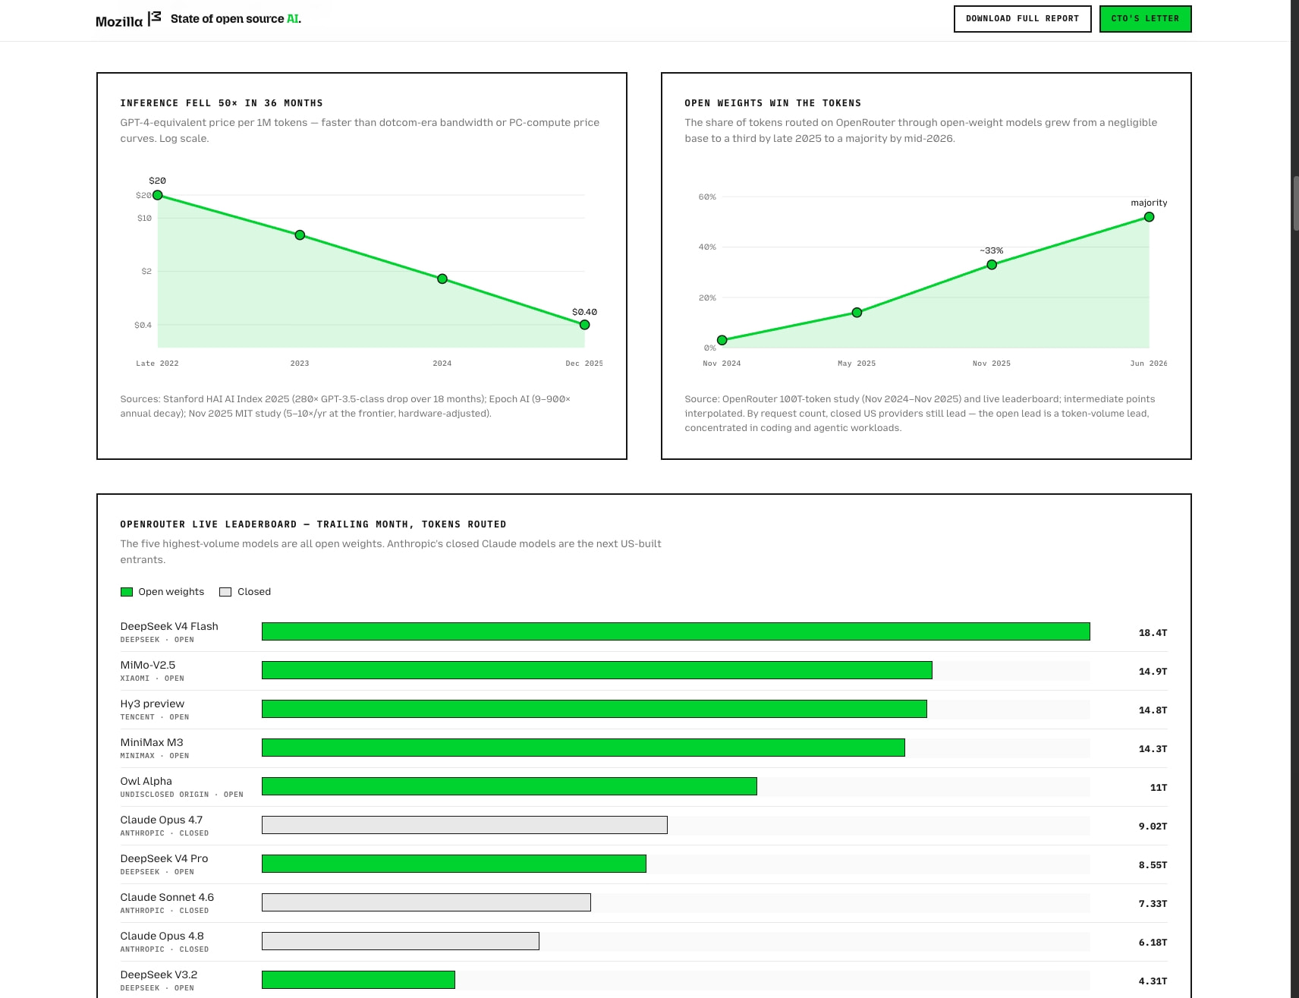Click the MiniMax M3 green bar
Viewport: 1299px width, 998px height.
(583, 748)
